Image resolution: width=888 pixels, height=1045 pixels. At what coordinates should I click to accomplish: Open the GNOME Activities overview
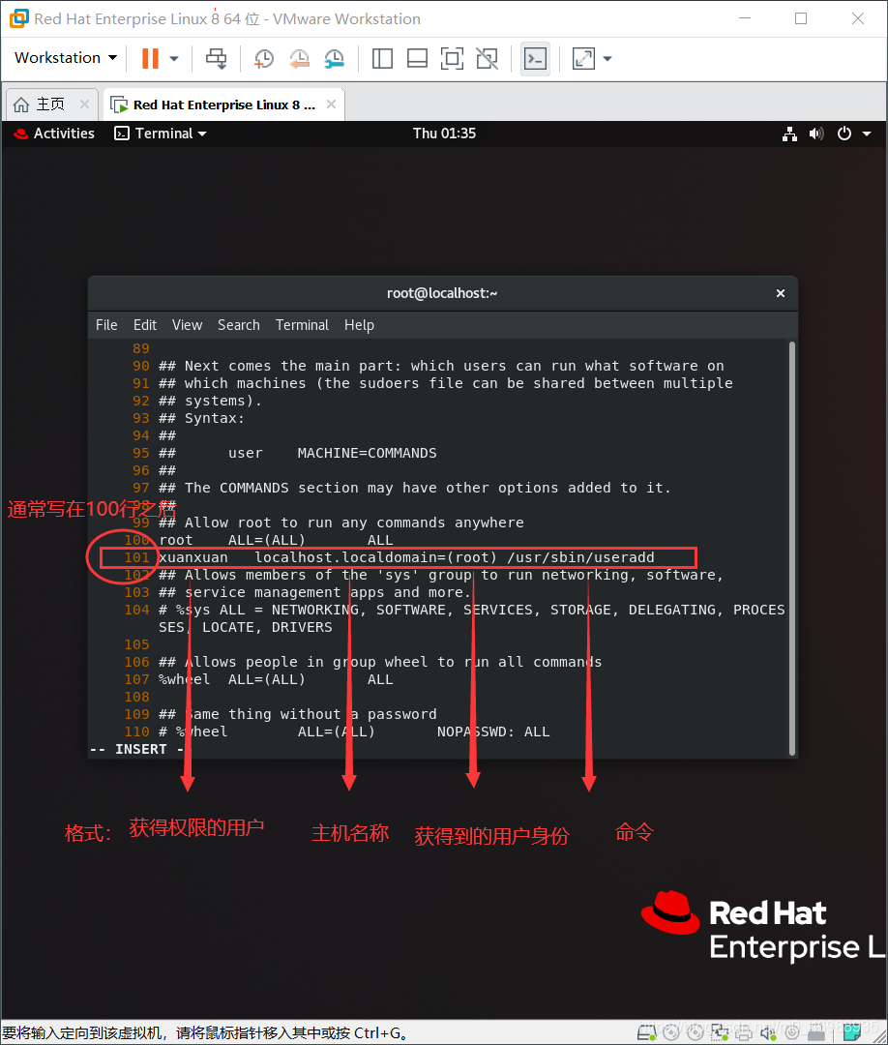(x=54, y=134)
